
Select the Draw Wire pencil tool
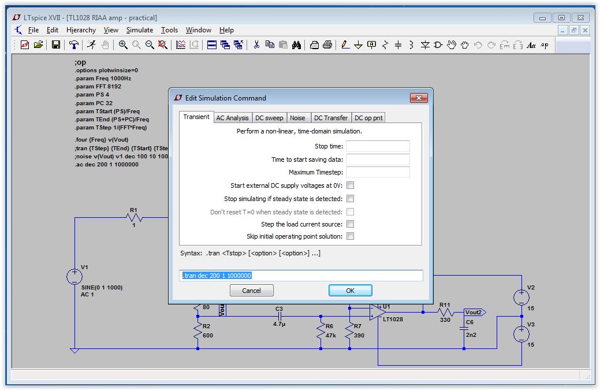345,45
